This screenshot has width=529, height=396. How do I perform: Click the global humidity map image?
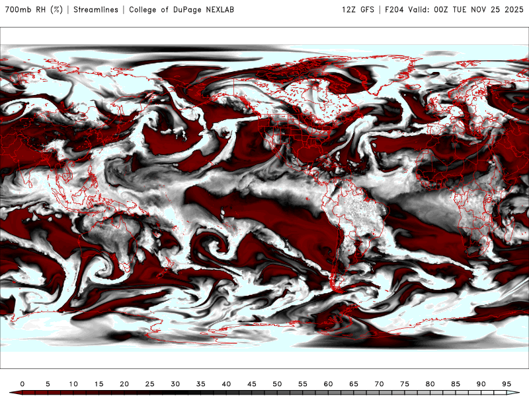[264, 198]
